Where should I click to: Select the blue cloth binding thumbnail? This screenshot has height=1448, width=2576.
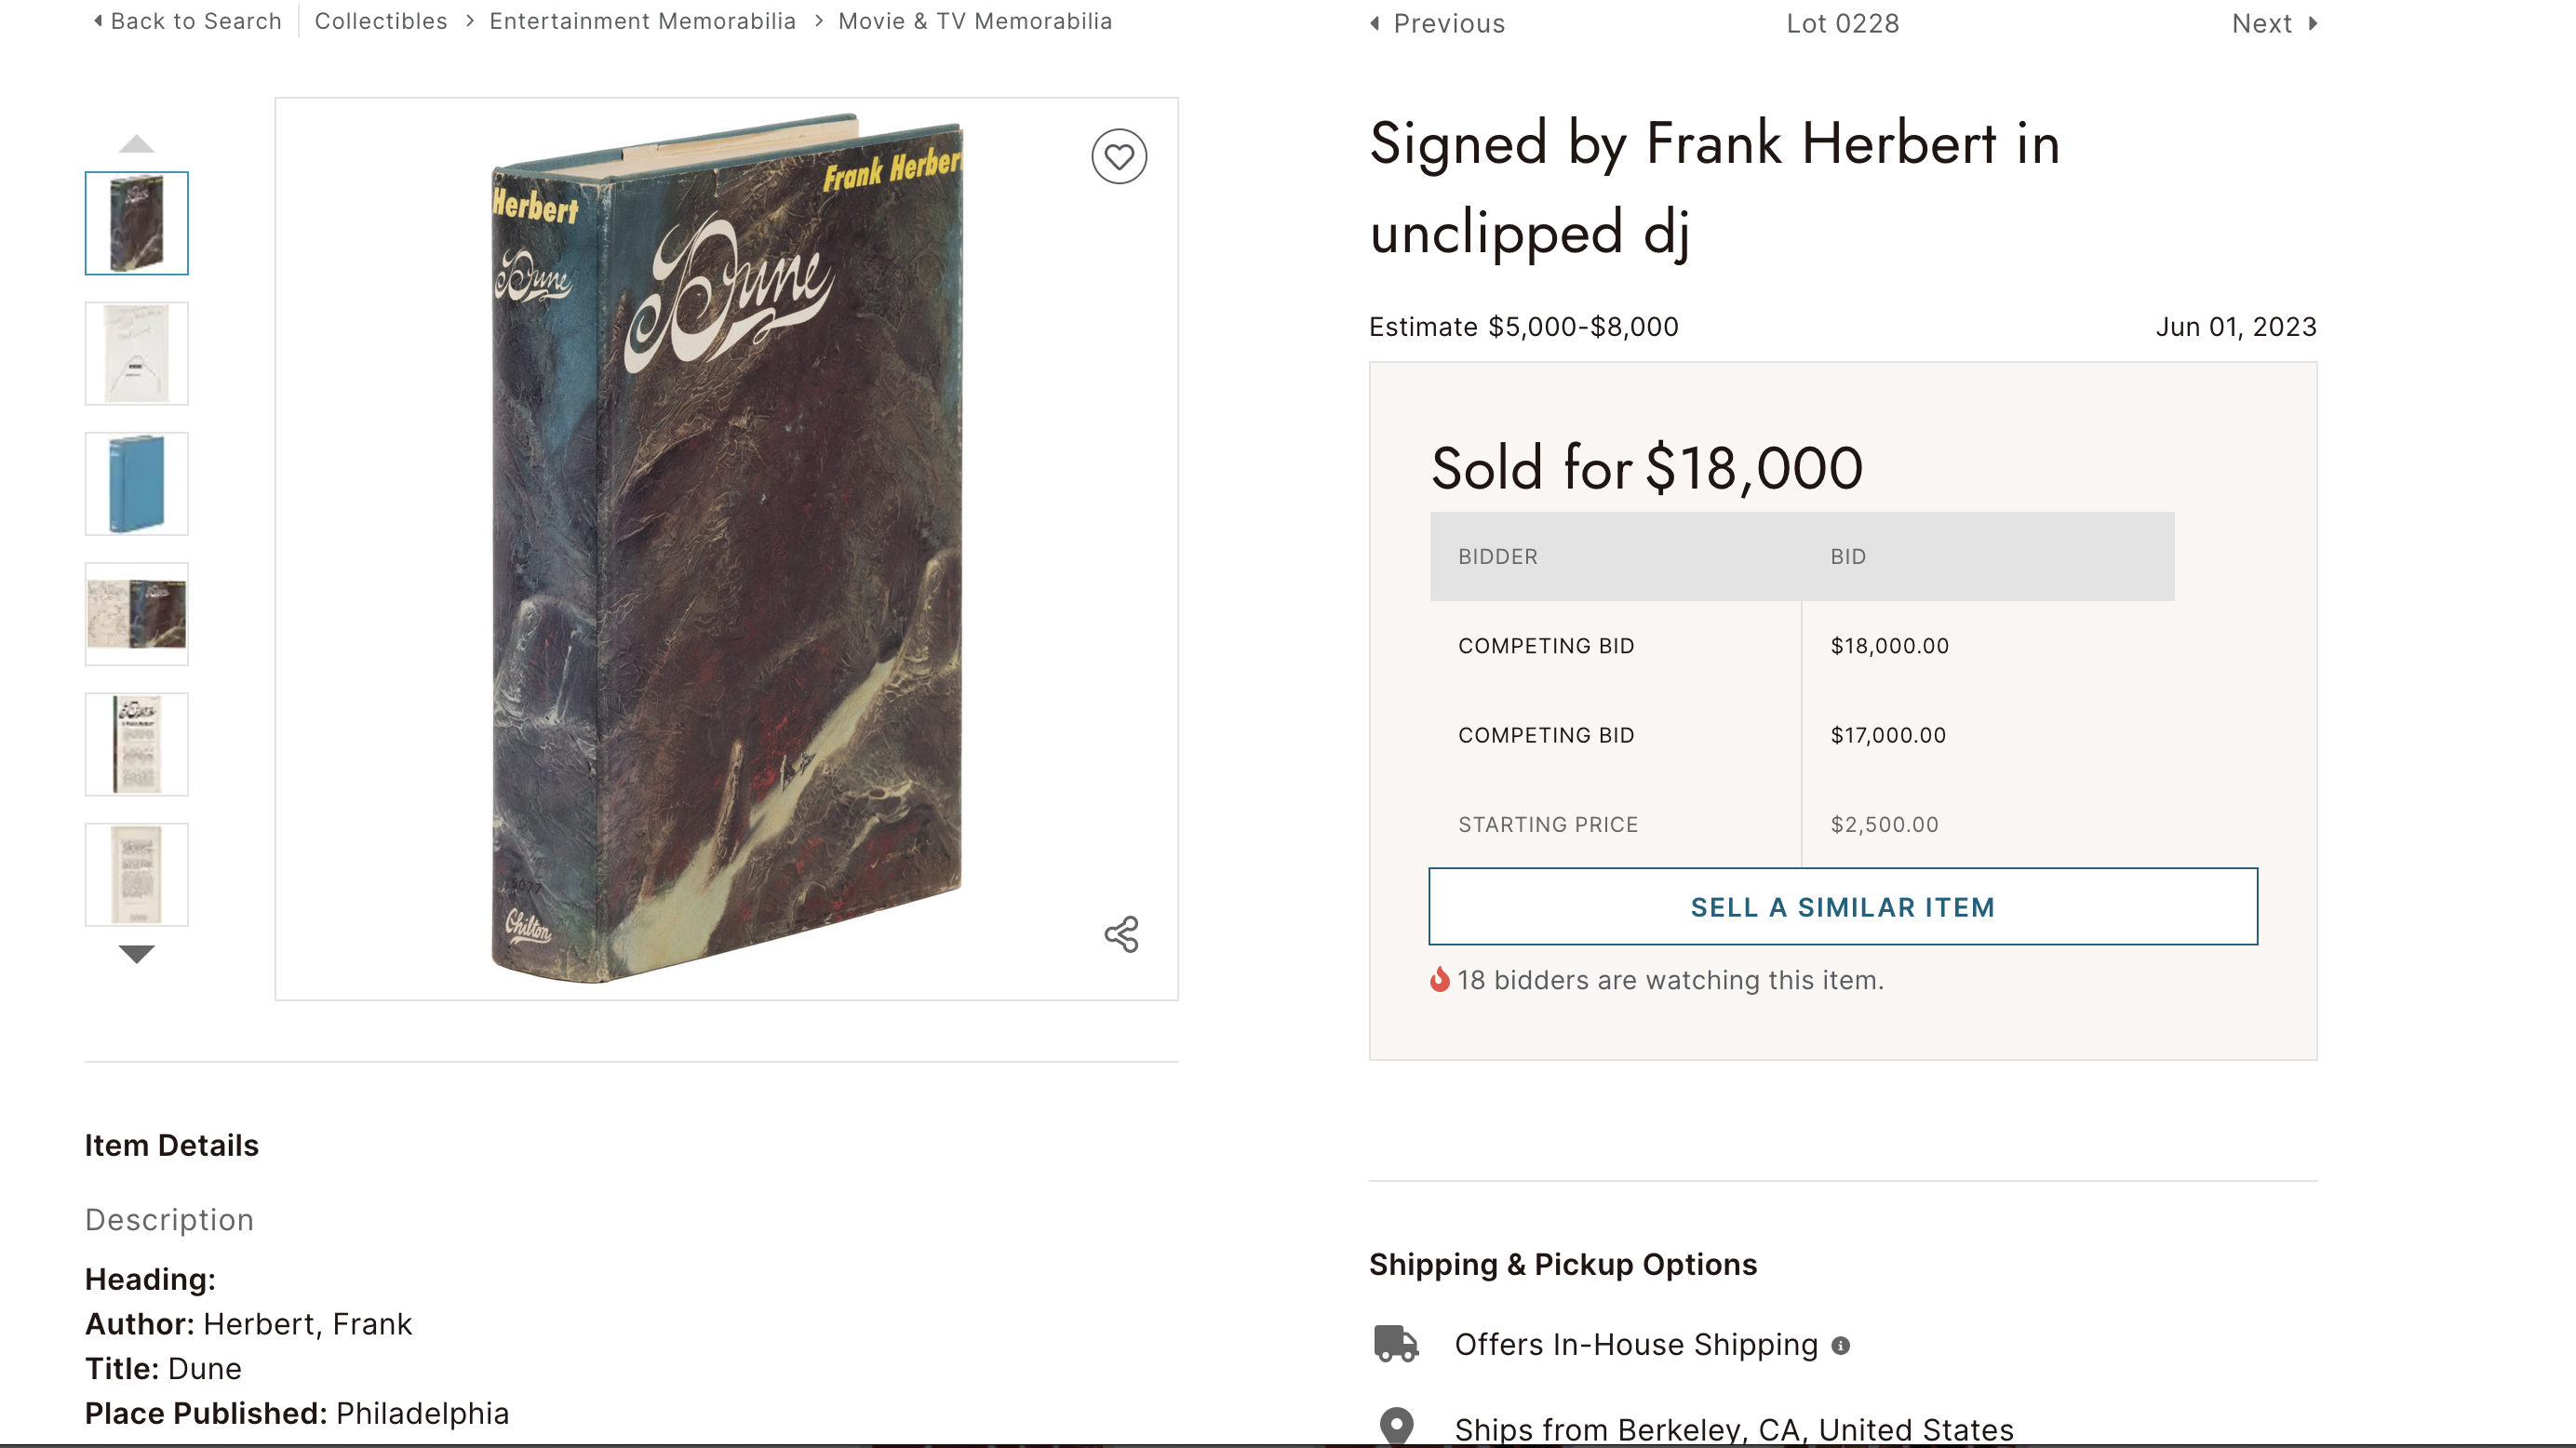(137, 484)
